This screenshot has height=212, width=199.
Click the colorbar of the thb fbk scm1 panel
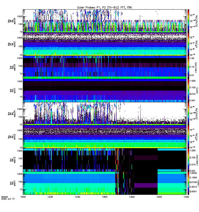point(188,90)
